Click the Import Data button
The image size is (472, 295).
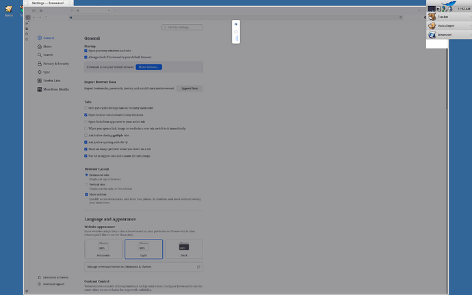pos(189,89)
